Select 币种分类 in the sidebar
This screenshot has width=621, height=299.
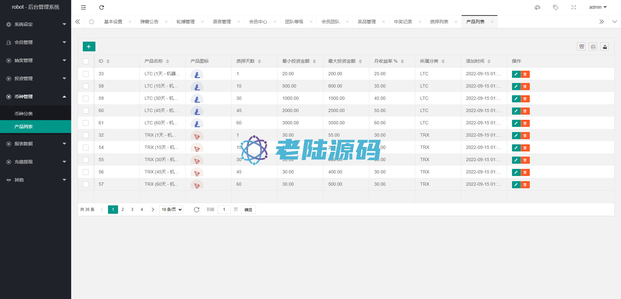point(24,114)
